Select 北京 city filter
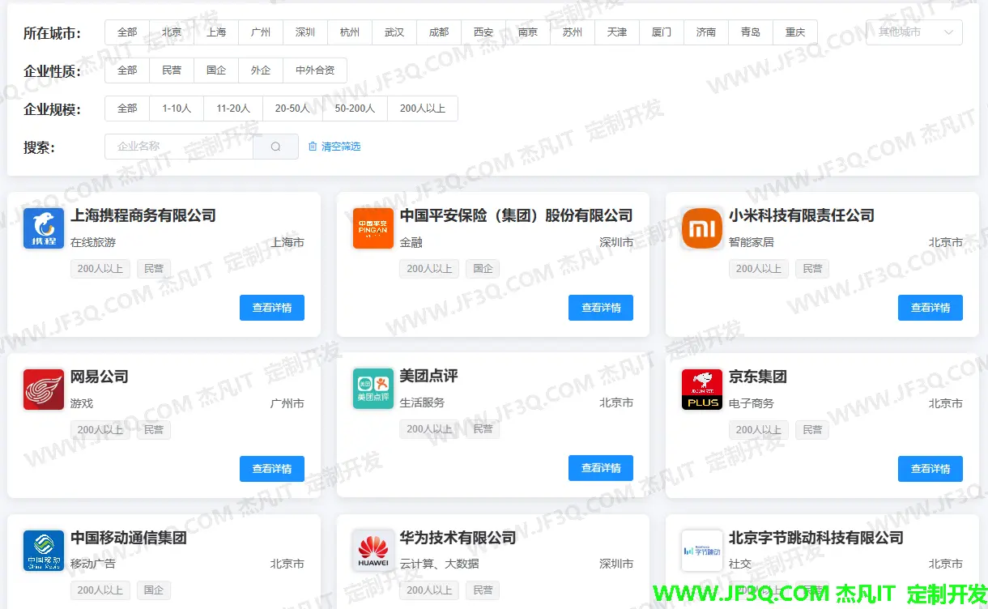The height and width of the screenshot is (609, 988). (x=172, y=32)
